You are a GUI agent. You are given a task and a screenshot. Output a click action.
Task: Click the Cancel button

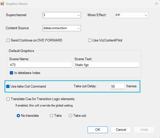[x=121, y=130]
